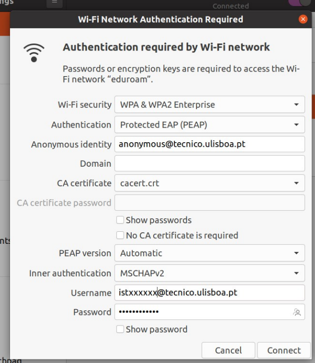Viewport: 315px width, 363px height.
Task: Click the Anonymous identity text field
Action: tap(209, 144)
